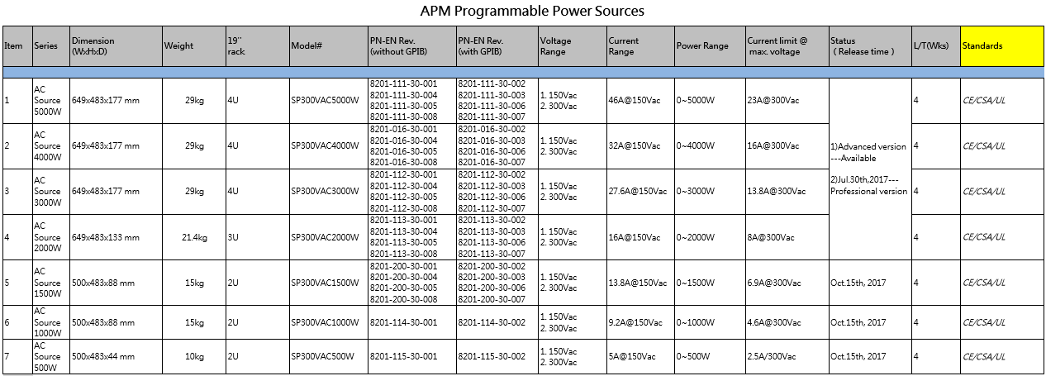The height and width of the screenshot is (376, 1046).
Task: Select the yellow Standards header cell
Action: (x=1002, y=46)
